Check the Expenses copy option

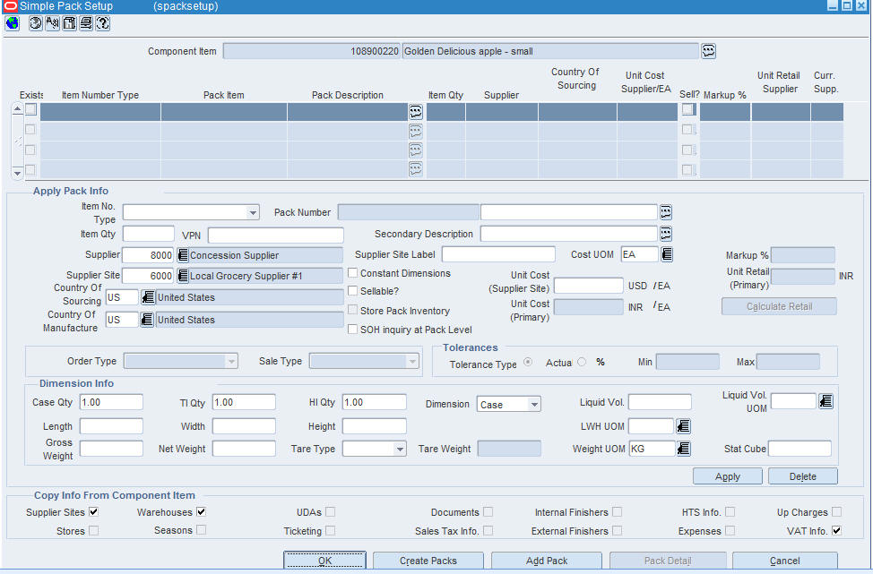pos(730,531)
